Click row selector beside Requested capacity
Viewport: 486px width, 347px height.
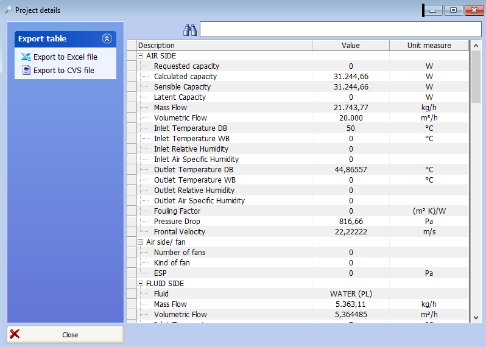click(x=132, y=66)
